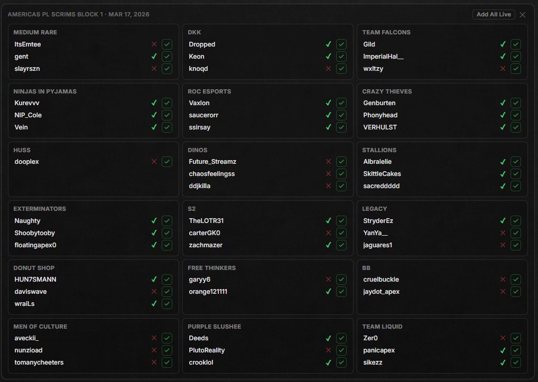Click the green checkmark for NIP_Cole
Viewport: 538px width, 382px height.
[x=154, y=115]
